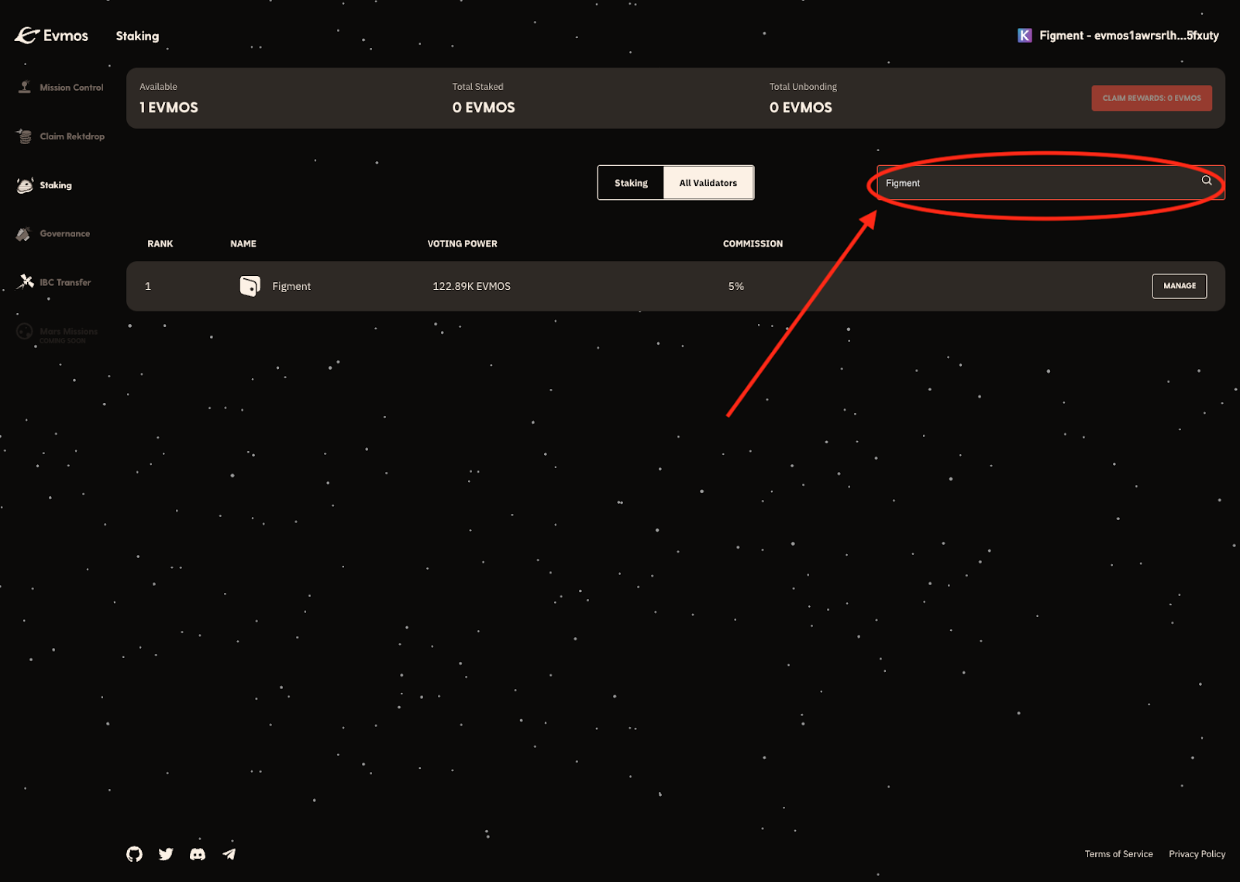Switch to the Staking tab

tap(631, 183)
